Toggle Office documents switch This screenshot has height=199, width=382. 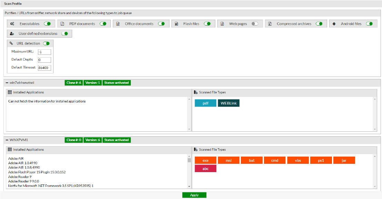coord(161,24)
